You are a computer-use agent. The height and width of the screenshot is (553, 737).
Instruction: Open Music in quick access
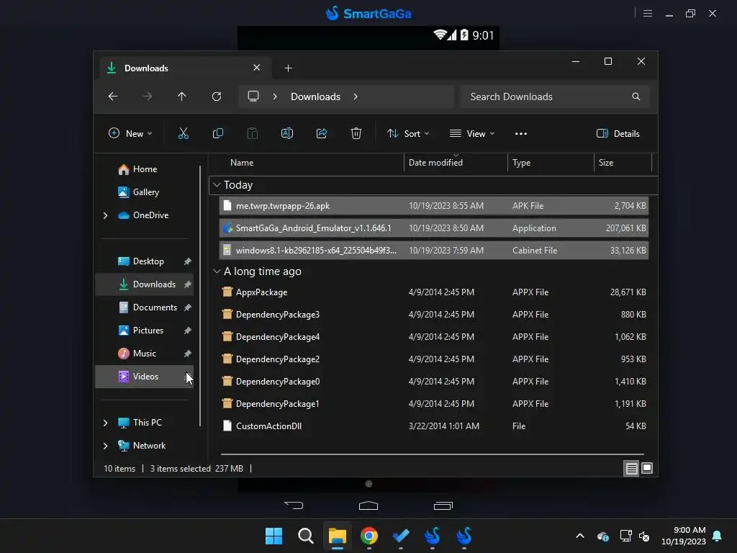[x=144, y=354]
